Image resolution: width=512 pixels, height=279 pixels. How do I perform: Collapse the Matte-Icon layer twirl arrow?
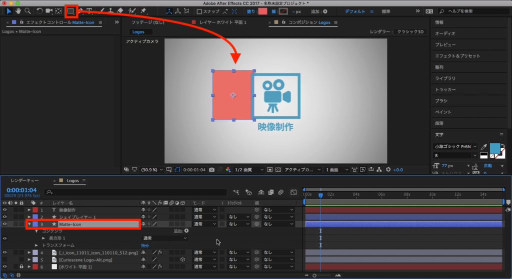[29, 225]
